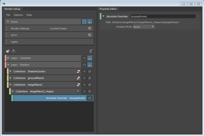Click the create render layer icon
Viewport: 204px width, 136px height.
click(x=8, y=51)
